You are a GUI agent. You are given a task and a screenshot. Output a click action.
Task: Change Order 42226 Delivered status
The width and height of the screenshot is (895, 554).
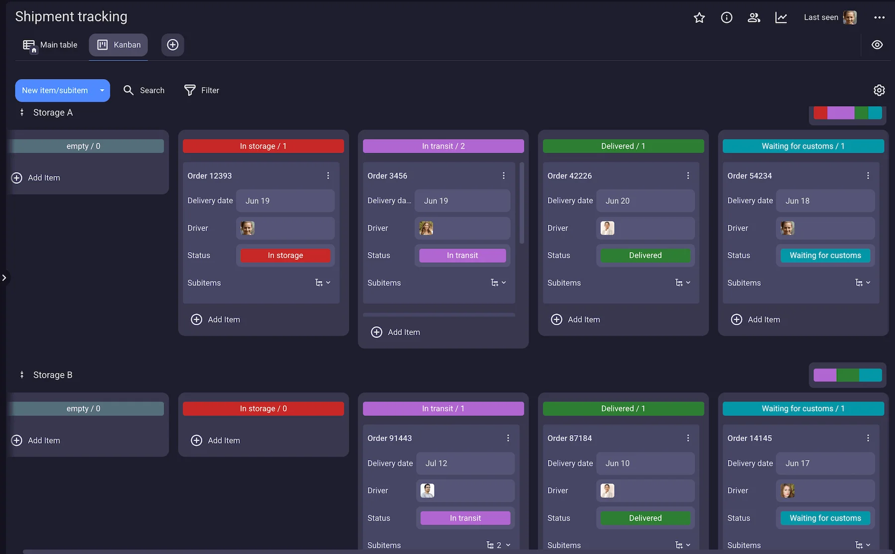pos(645,256)
